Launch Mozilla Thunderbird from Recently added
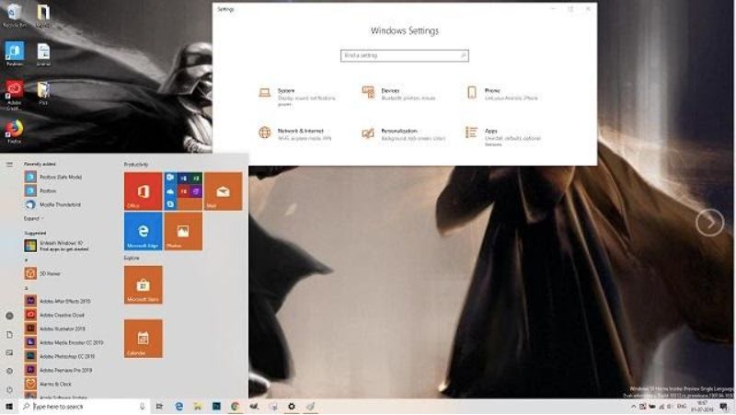Image resolution: width=736 pixels, height=415 pixels. coord(52,204)
